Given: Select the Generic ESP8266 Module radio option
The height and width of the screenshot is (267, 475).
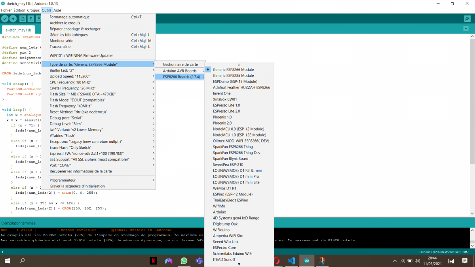Looking at the screenshot, I should pyautogui.click(x=208, y=70).
